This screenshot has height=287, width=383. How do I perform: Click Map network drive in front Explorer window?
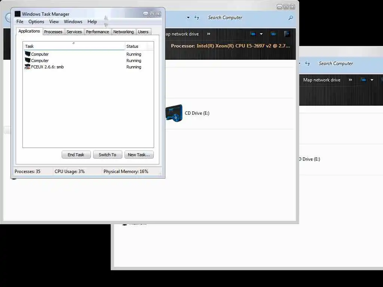(182, 34)
